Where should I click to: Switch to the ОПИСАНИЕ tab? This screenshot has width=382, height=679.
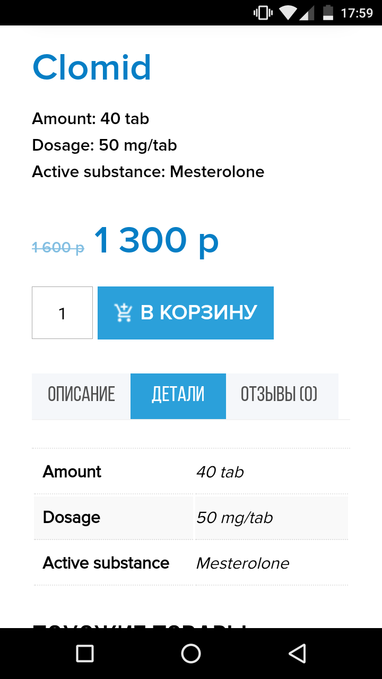click(81, 395)
